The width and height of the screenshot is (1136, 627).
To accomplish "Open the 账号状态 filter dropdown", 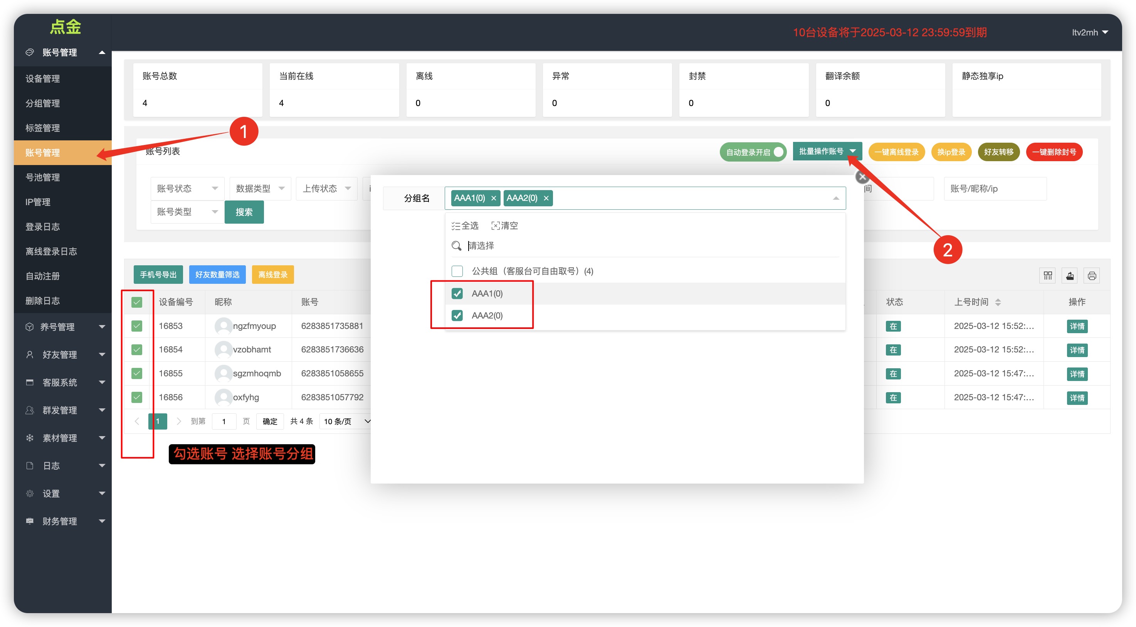I will coord(187,189).
